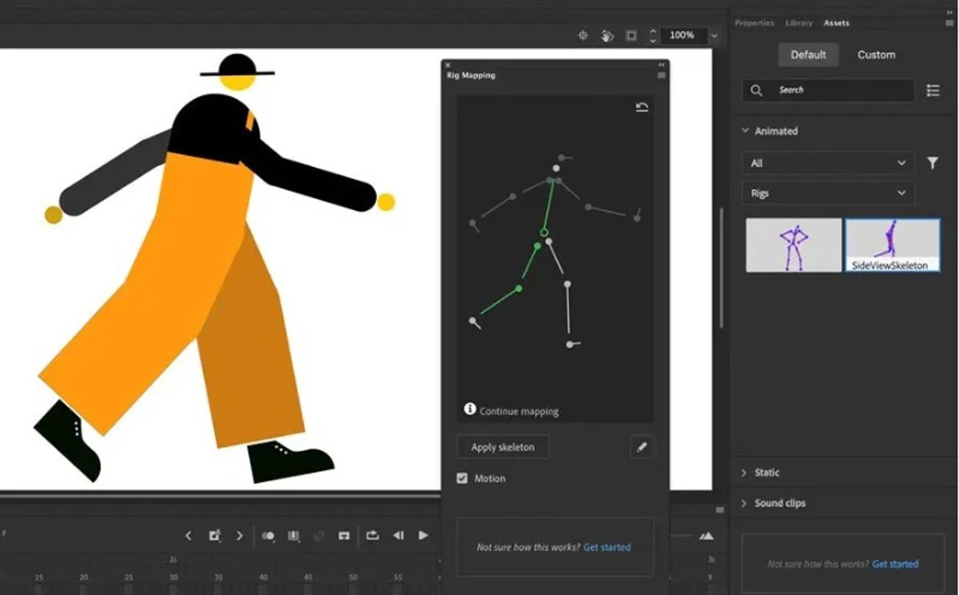Switch assets to list view icon
Image resolution: width=959 pixels, height=595 pixels.
(933, 90)
